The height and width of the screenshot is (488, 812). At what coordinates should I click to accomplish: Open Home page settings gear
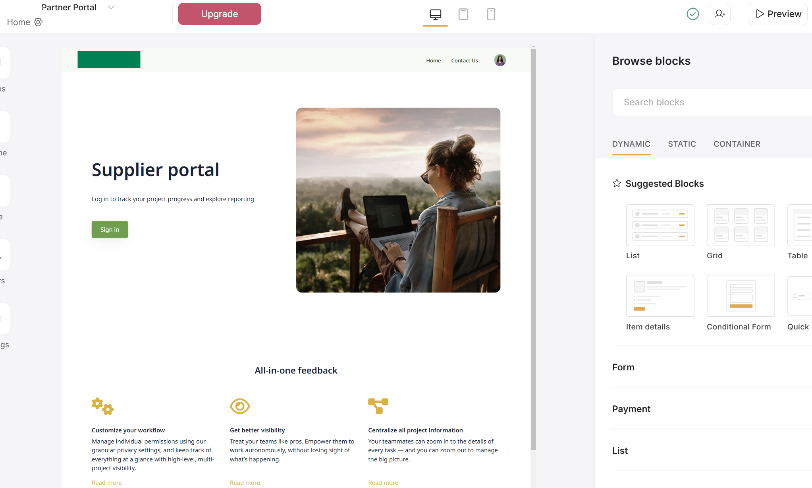pos(38,22)
